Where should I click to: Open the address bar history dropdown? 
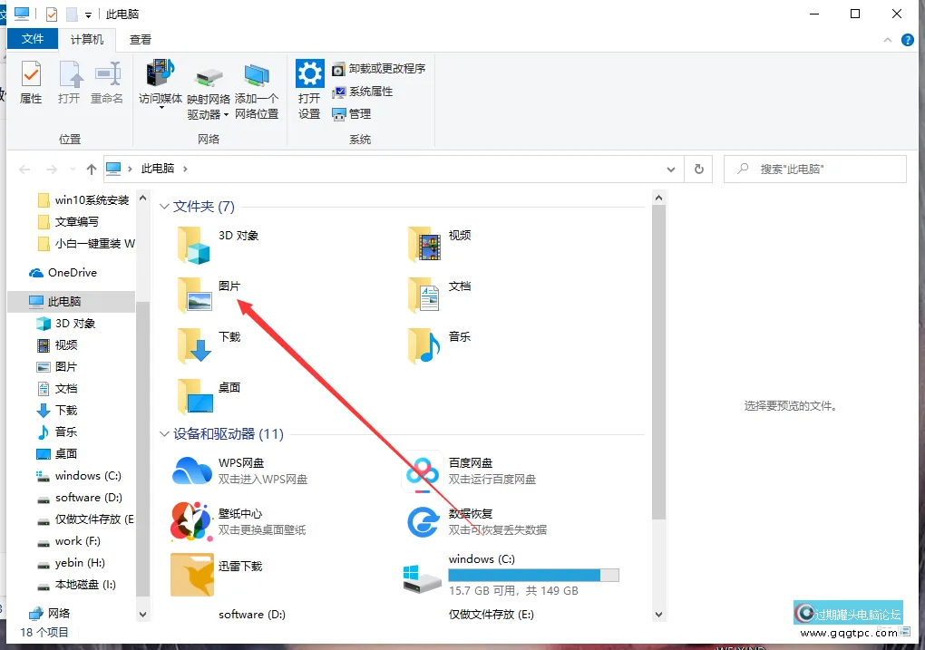pyautogui.click(x=671, y=169)
